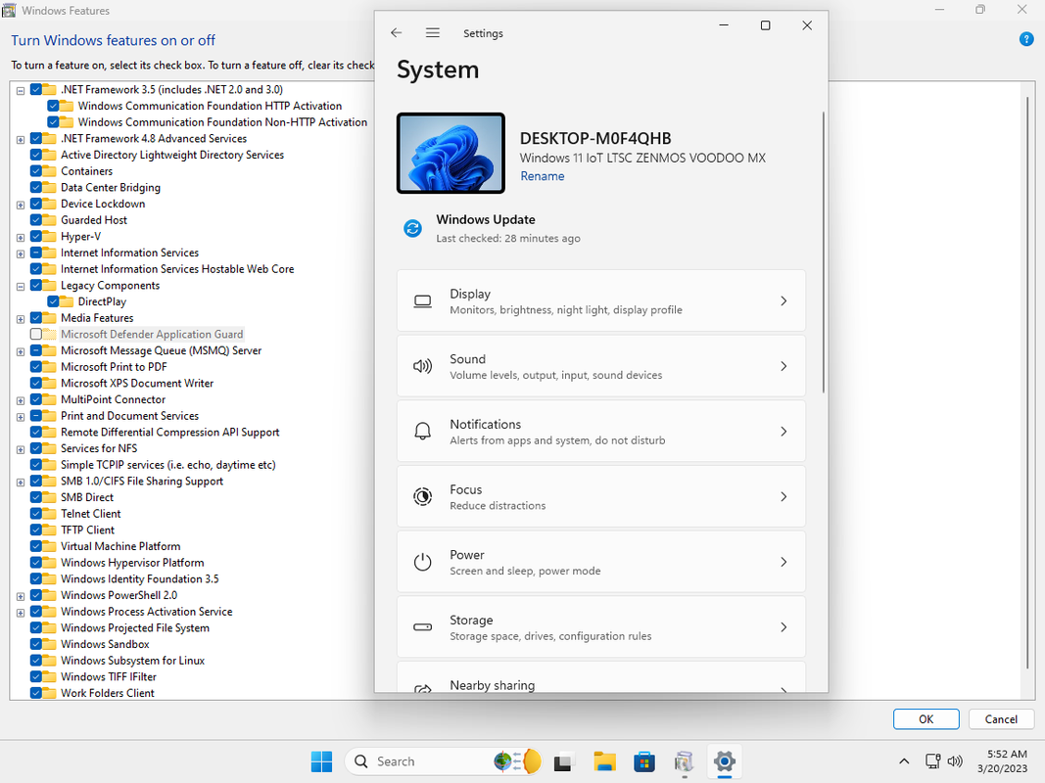1045x783 pixels.
Task: Click the Windows Sandbox folder icon
Action: pyautogui.click(x=49, y=644)
